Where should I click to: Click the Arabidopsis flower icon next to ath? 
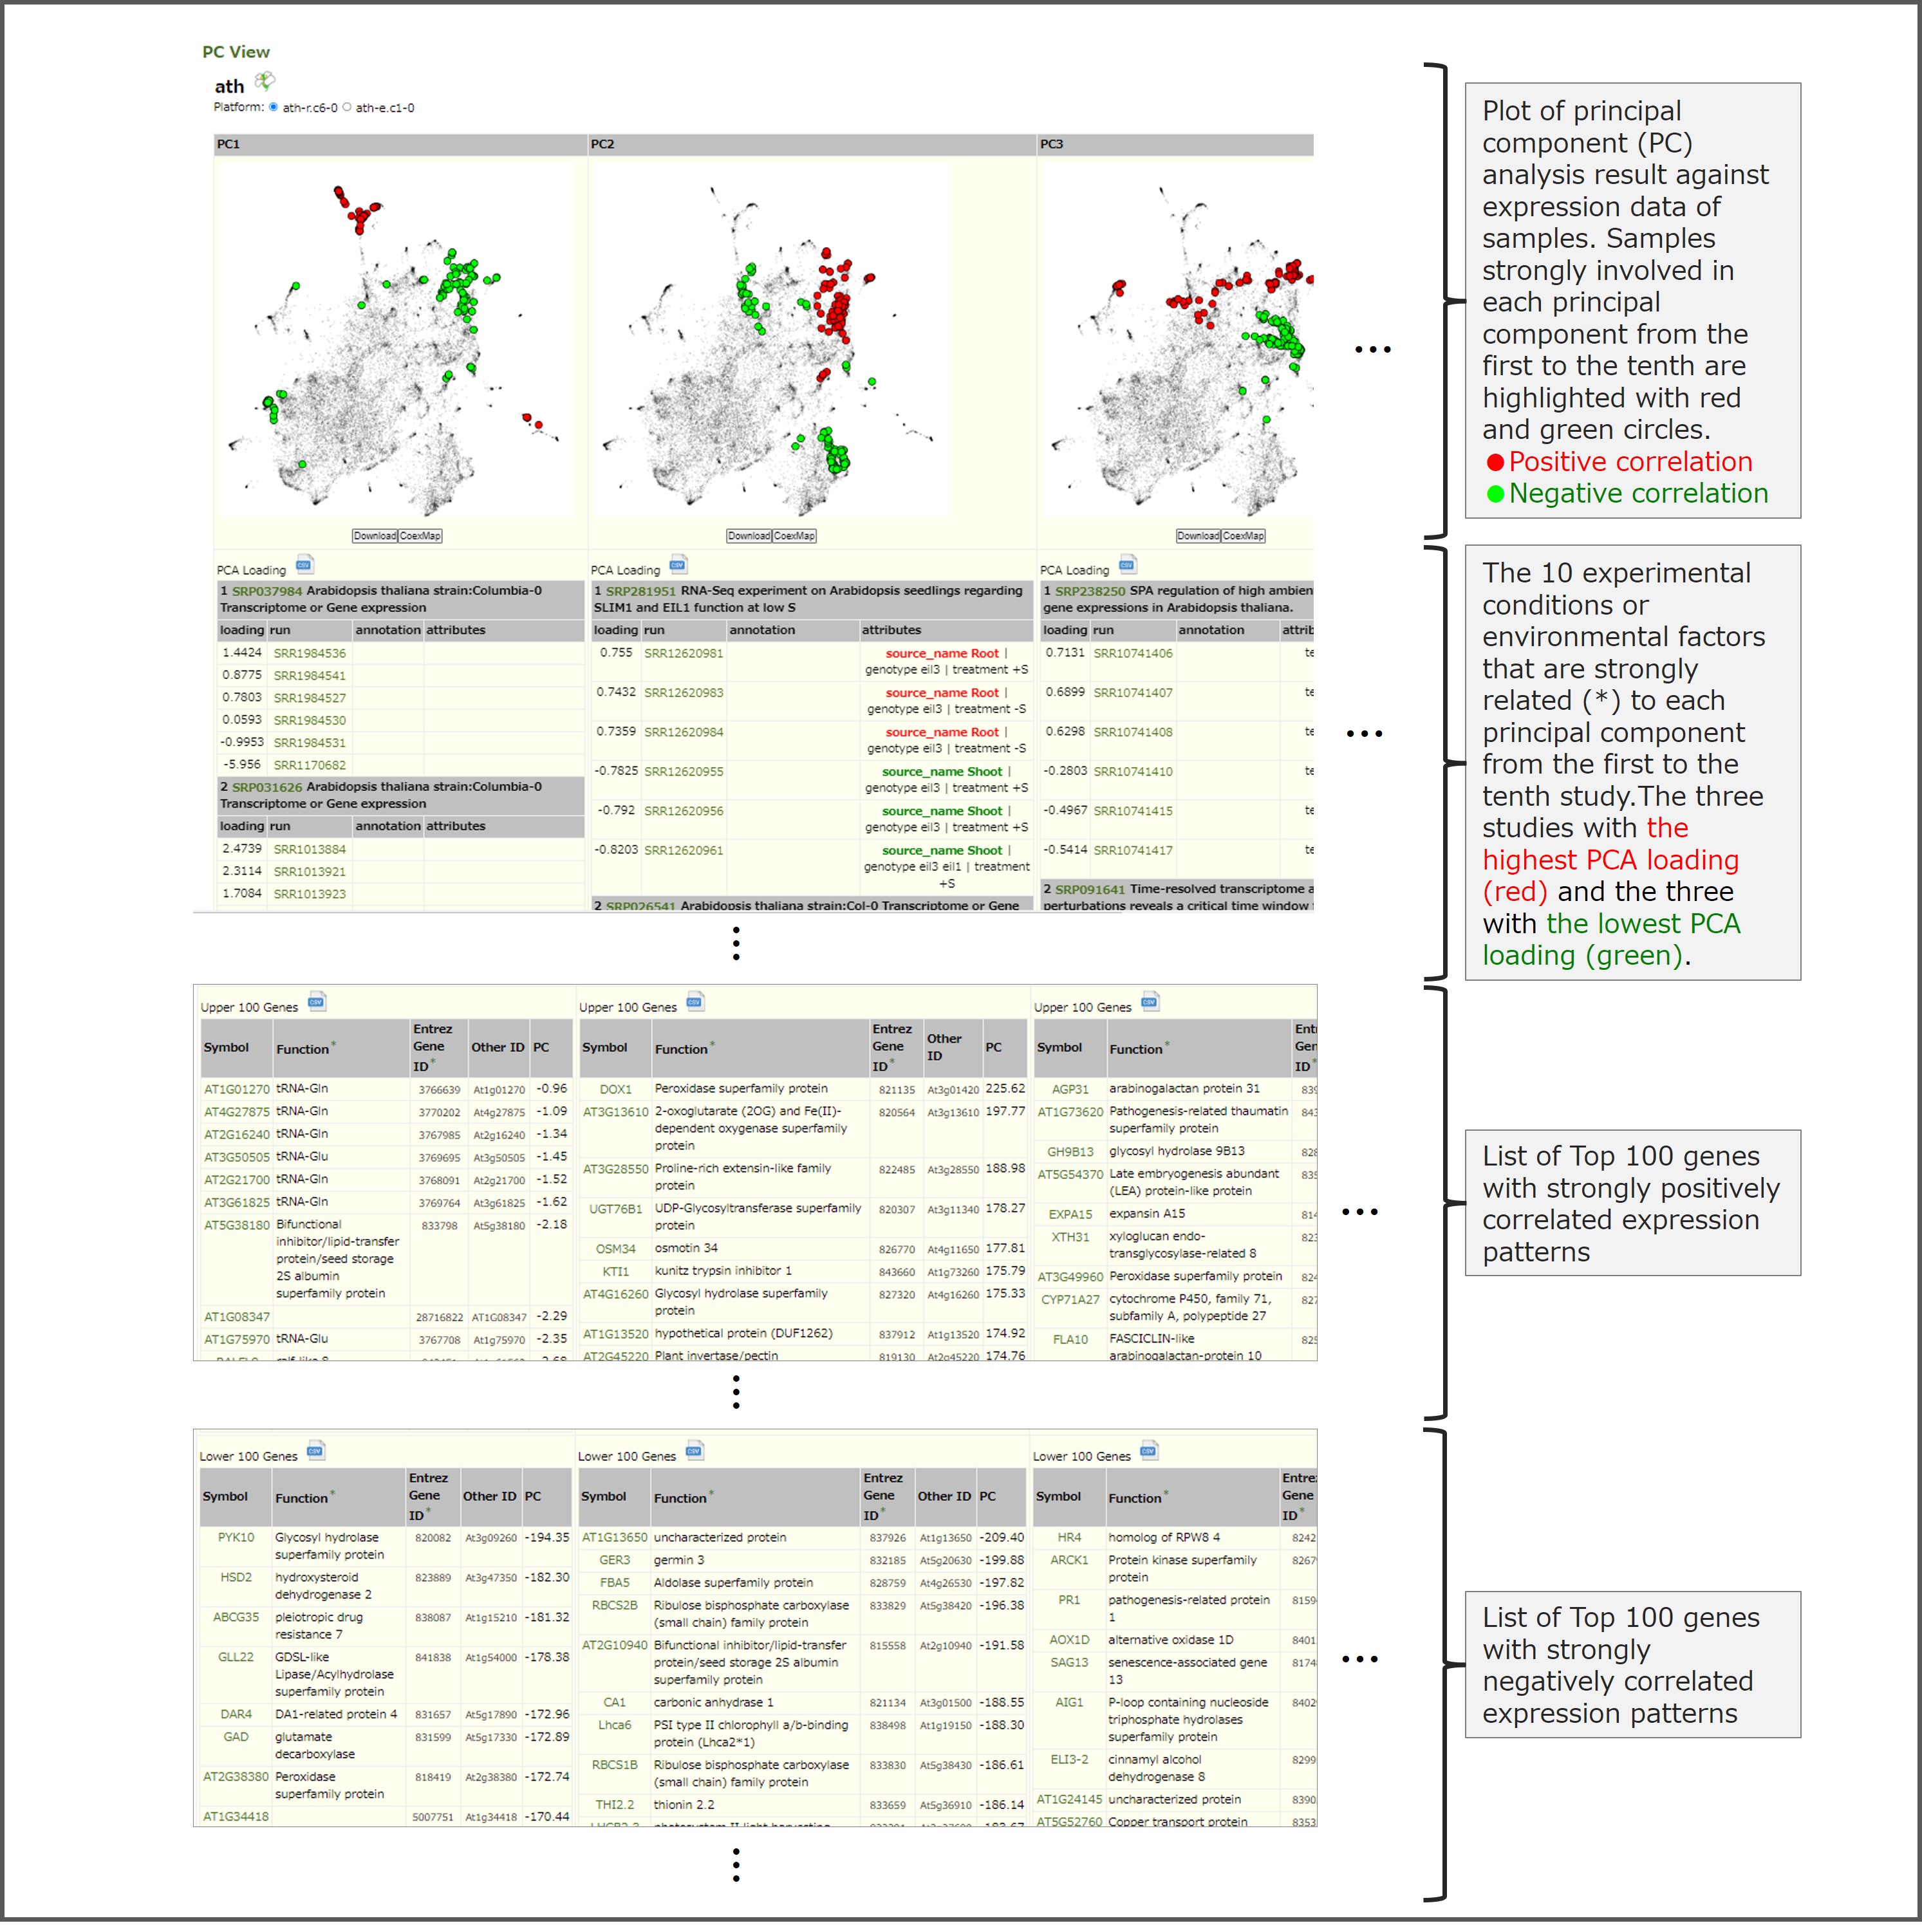point(265,81)
